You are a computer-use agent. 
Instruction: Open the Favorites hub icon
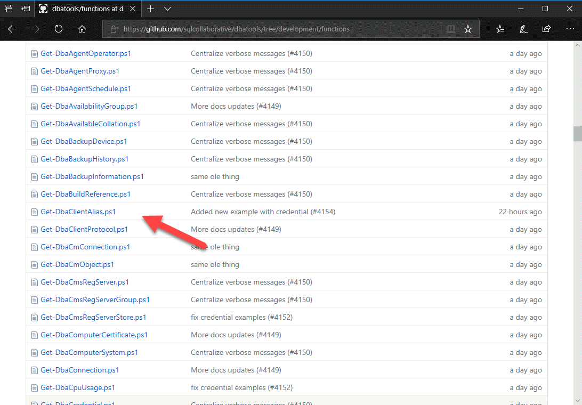(500, 29)
